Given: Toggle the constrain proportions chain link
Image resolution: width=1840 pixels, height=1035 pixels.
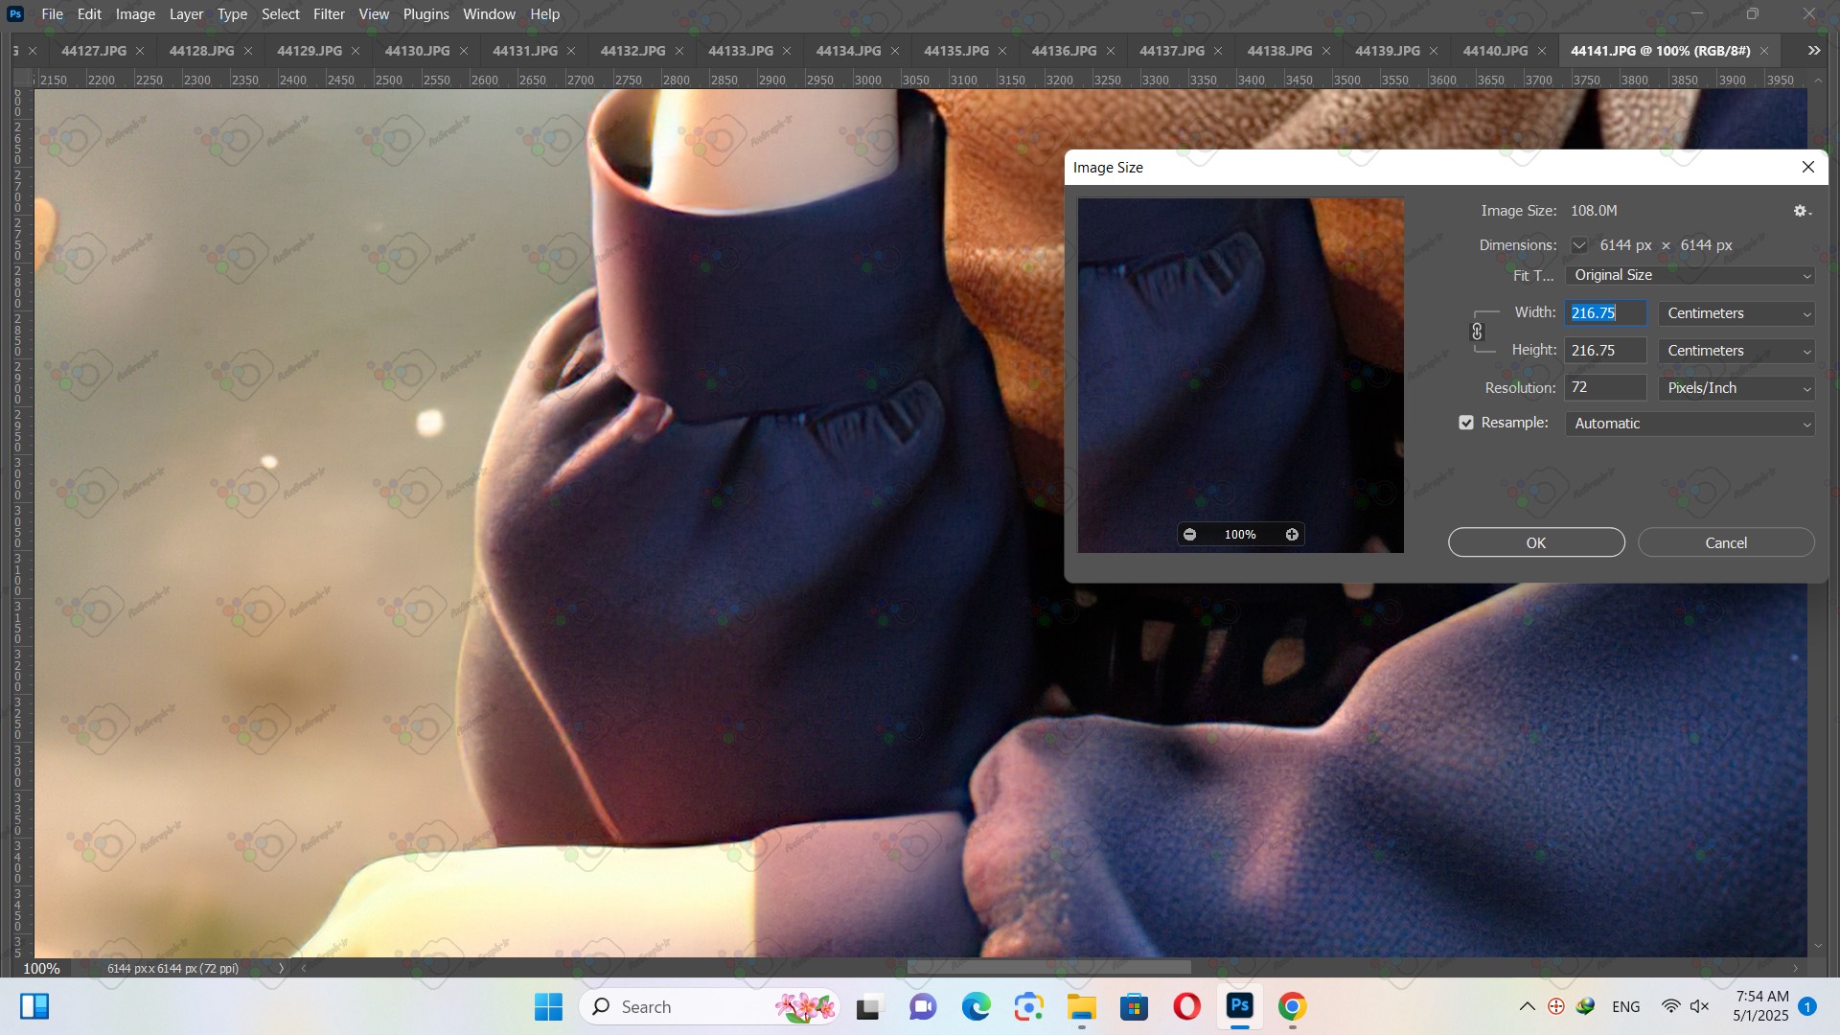Looking at the screenshot, I should coord(1477,332).
